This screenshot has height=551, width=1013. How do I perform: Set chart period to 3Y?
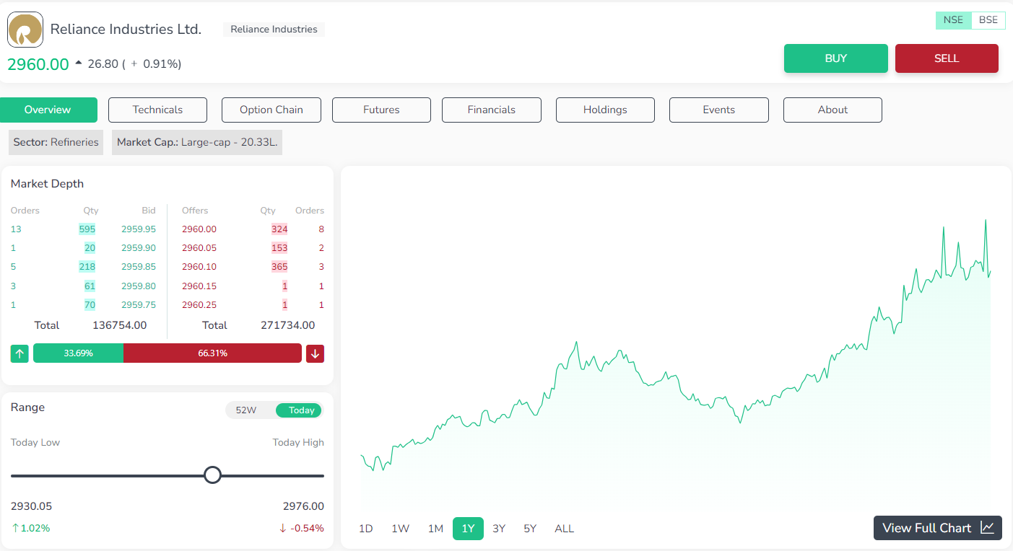pyautogui.click(x=499, y=529)
